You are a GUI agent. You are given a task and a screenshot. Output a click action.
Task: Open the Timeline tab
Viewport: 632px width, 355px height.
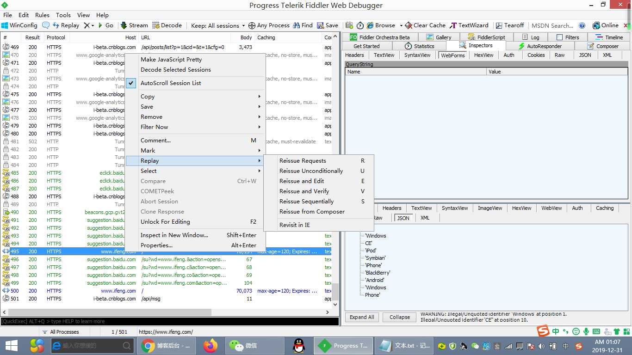pyautogui.click(x=609, y=37)
